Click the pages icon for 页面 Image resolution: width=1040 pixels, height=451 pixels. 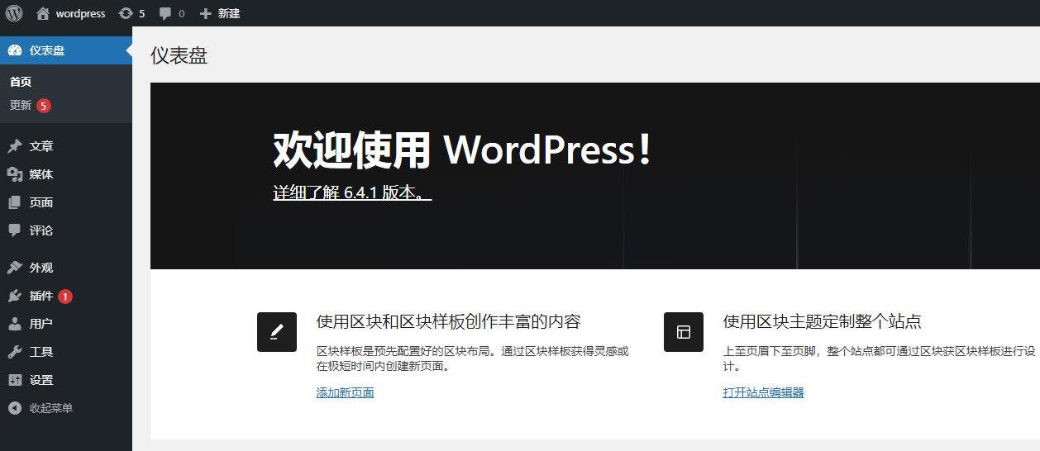click(15, 202)
